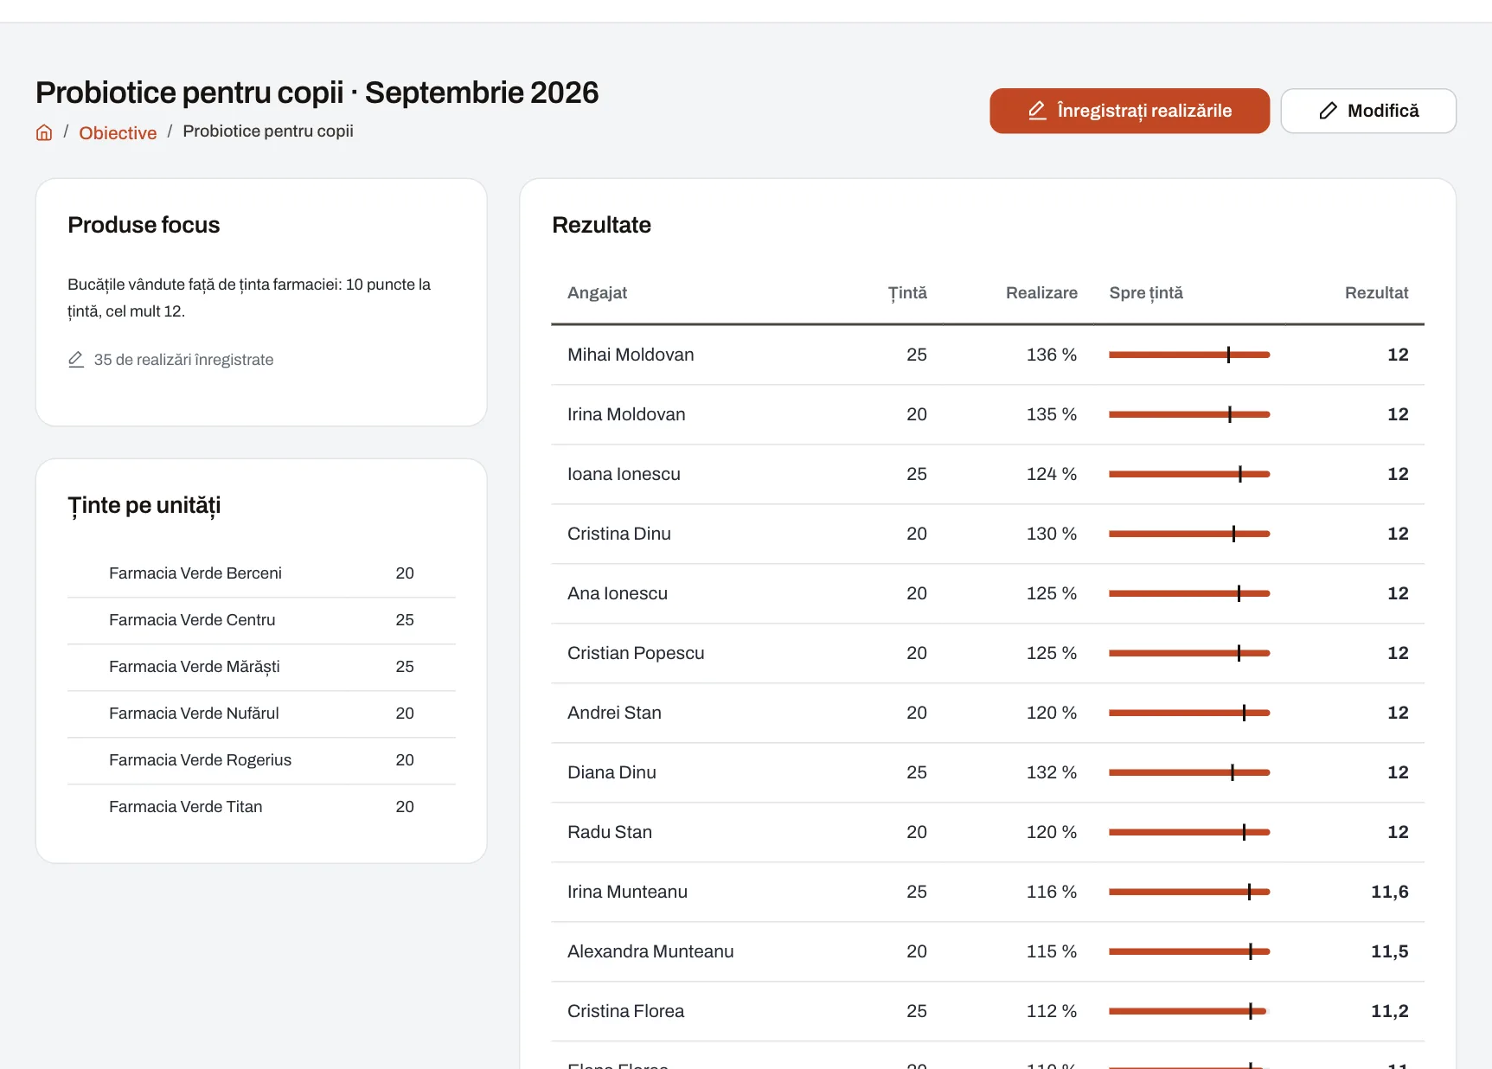
Task: Click the Angajat column header
Action: click(597, 292)
